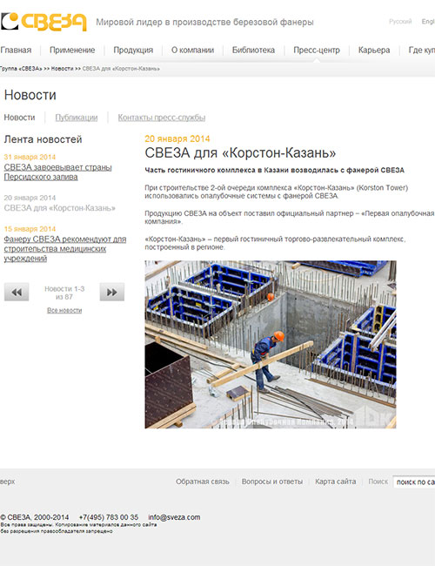Switch to Контакты пресс-службы tab
The height and width of the screenshot is (566, 435).
pyautogui.click(x=162, y=118)
